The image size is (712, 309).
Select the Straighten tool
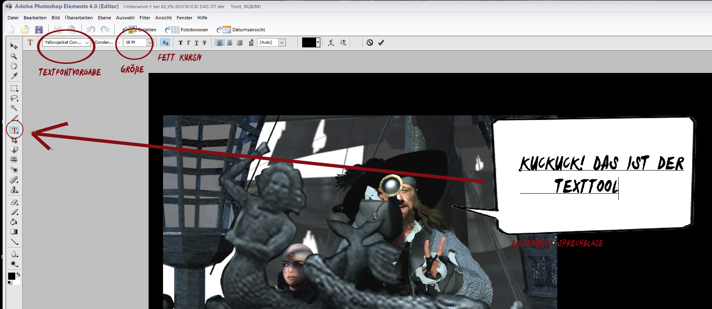(x=14, y=159)
